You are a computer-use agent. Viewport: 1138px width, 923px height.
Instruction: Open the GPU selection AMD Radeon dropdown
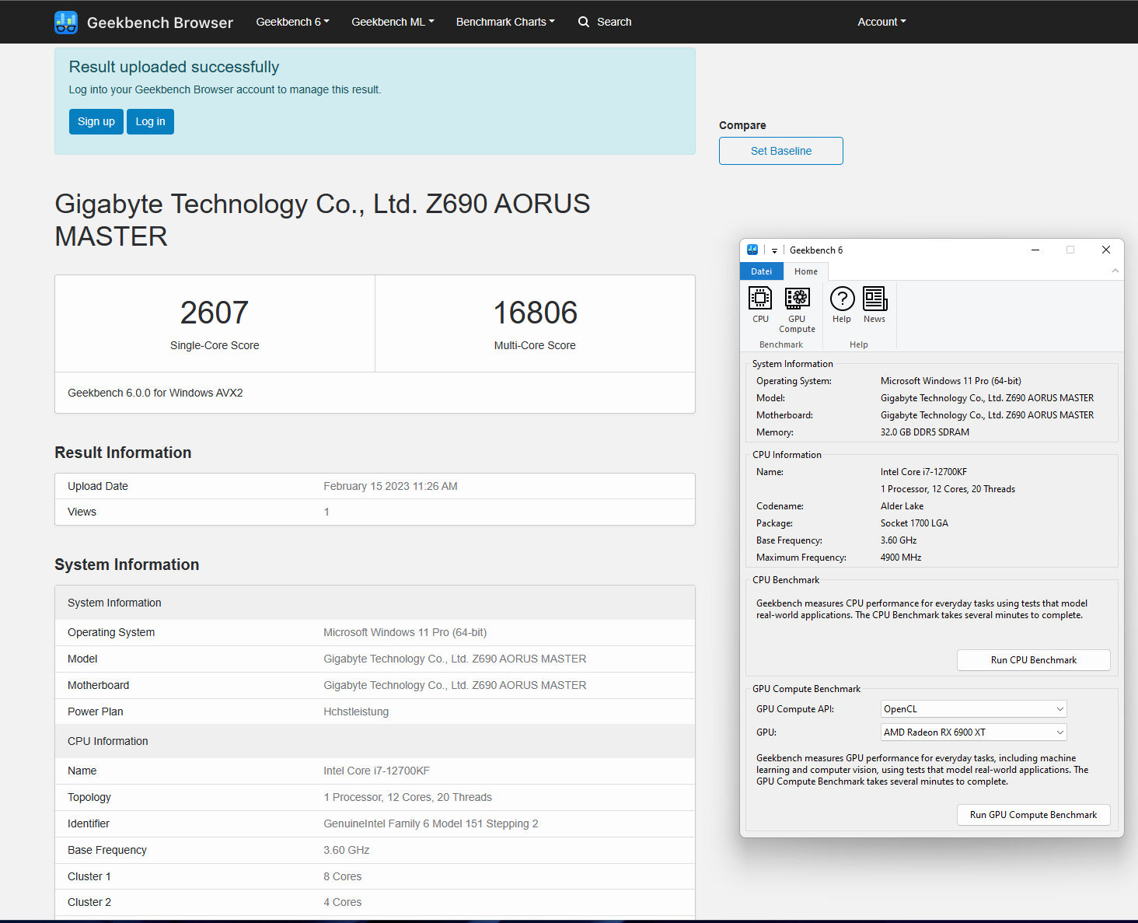(x=973, y=732)
